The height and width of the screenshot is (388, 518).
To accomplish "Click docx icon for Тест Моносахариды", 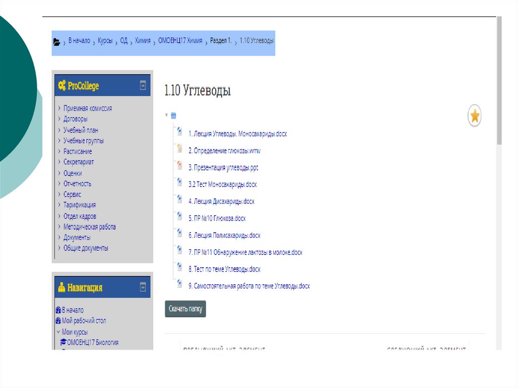I will point(180,182).
